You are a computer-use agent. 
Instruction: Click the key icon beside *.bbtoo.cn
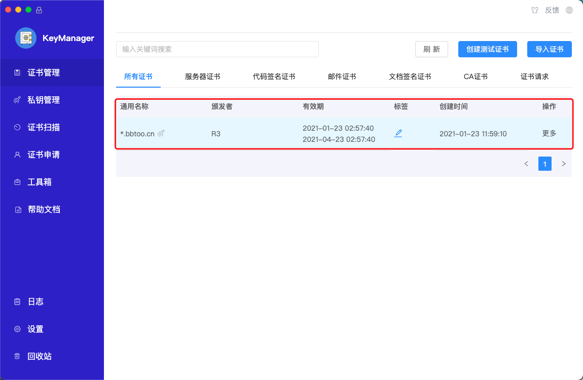coord(161,134)
